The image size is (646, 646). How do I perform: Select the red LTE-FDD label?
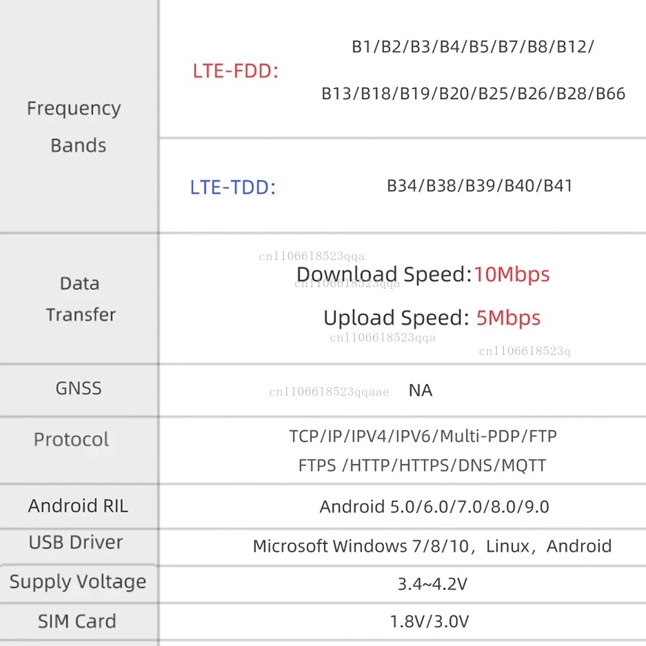pos(236,71)
